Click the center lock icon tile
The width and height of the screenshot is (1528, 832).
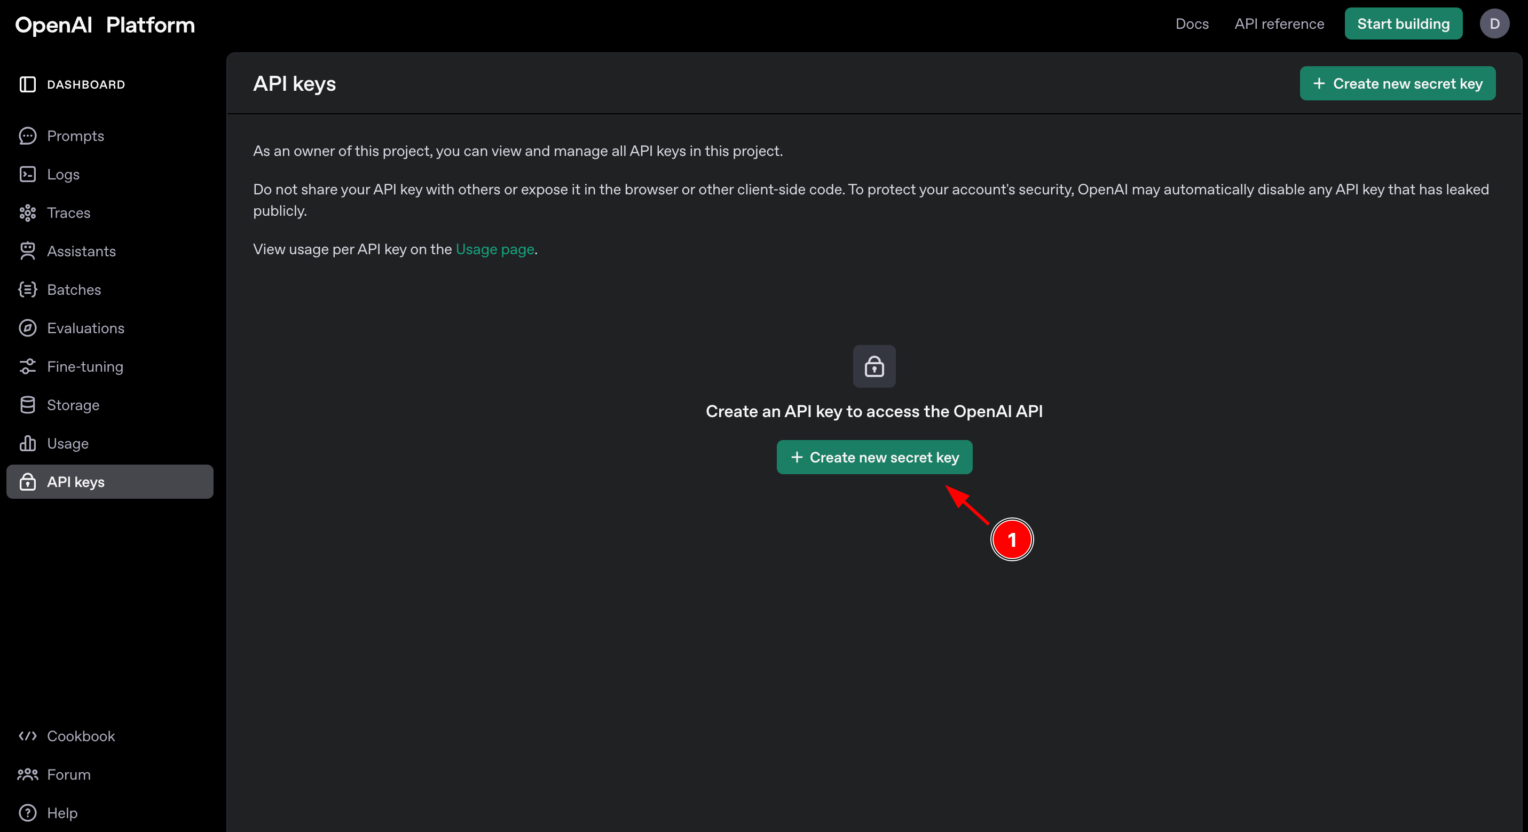point(875,367)
